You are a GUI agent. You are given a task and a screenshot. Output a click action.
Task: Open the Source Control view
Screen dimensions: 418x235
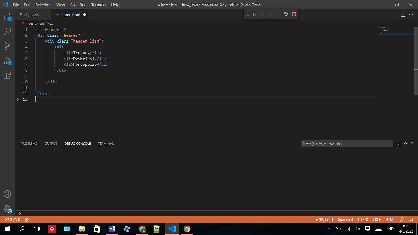coord(7,46)
